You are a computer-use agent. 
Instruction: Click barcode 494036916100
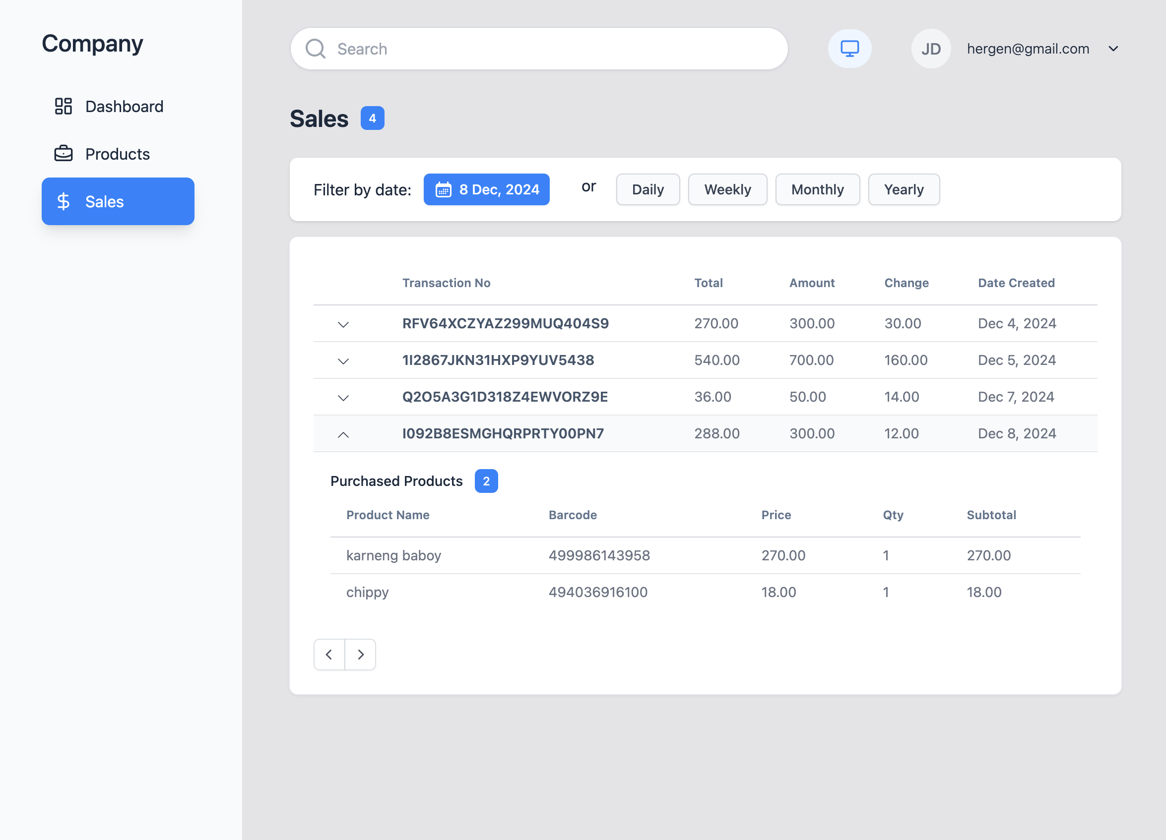tap(598, 592)
